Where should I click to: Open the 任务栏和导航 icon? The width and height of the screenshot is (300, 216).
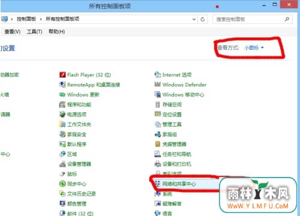(158, 154)
